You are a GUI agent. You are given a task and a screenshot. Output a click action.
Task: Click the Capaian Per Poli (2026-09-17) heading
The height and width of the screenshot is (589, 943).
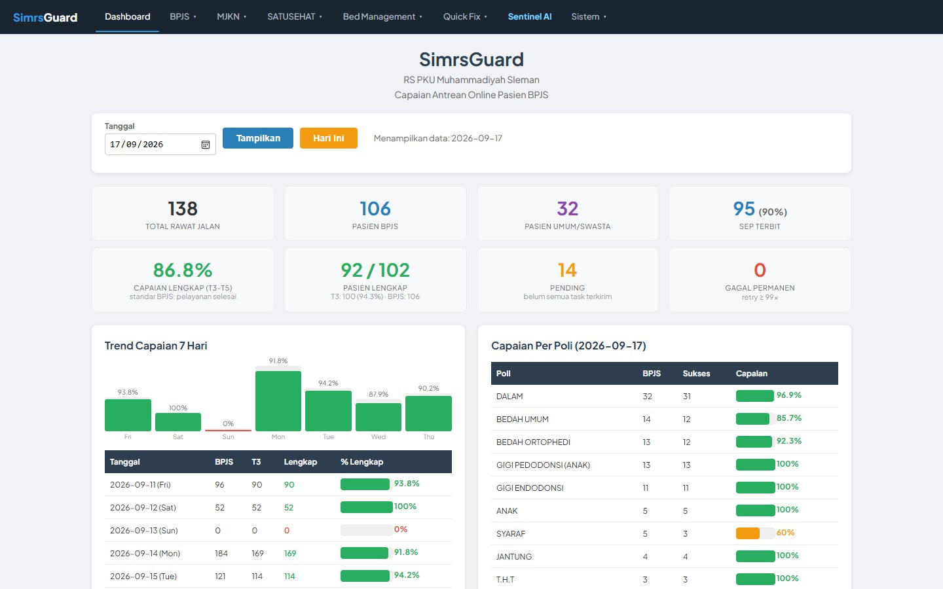568,346
